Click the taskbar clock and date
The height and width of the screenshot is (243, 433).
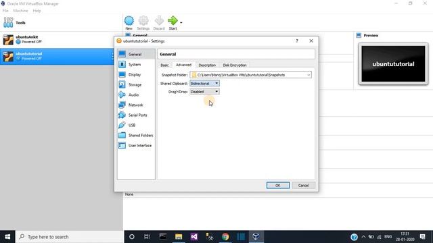[405, 237]
